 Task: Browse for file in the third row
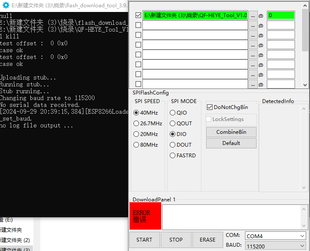253,35
